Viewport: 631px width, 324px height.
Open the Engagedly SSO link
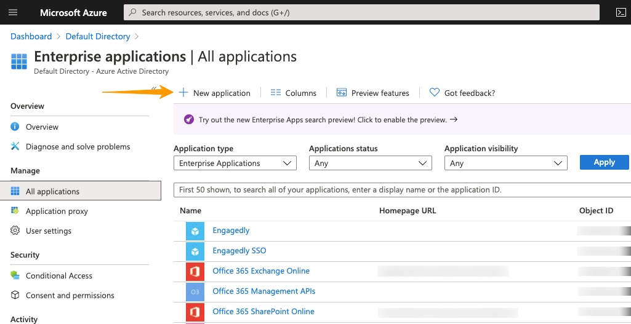239,250
